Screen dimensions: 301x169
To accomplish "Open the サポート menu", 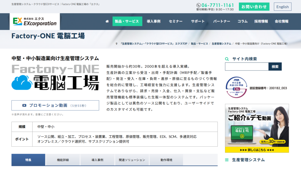I will pyautogui.click(x=198, y=21).
